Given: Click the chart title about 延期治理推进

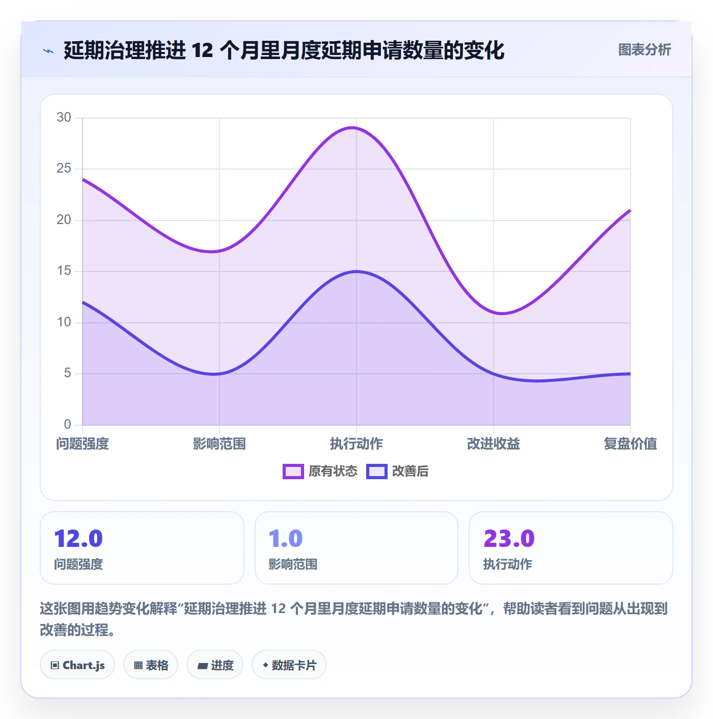Looking at the screenshot, I should 284,50.
